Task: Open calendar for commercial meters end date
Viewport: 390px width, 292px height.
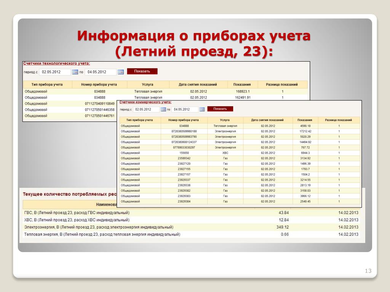Action: (x=202, y=109)
